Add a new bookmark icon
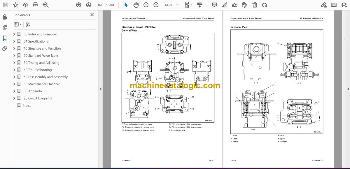The width and height of the screenshot is (350, 169). coord(28,25)
